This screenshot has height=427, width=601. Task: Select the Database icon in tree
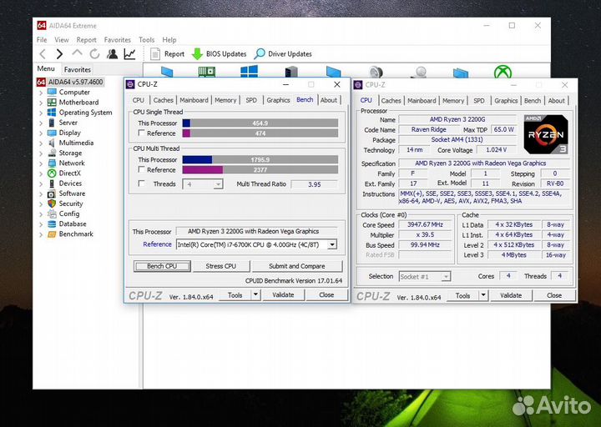point(52,224)
